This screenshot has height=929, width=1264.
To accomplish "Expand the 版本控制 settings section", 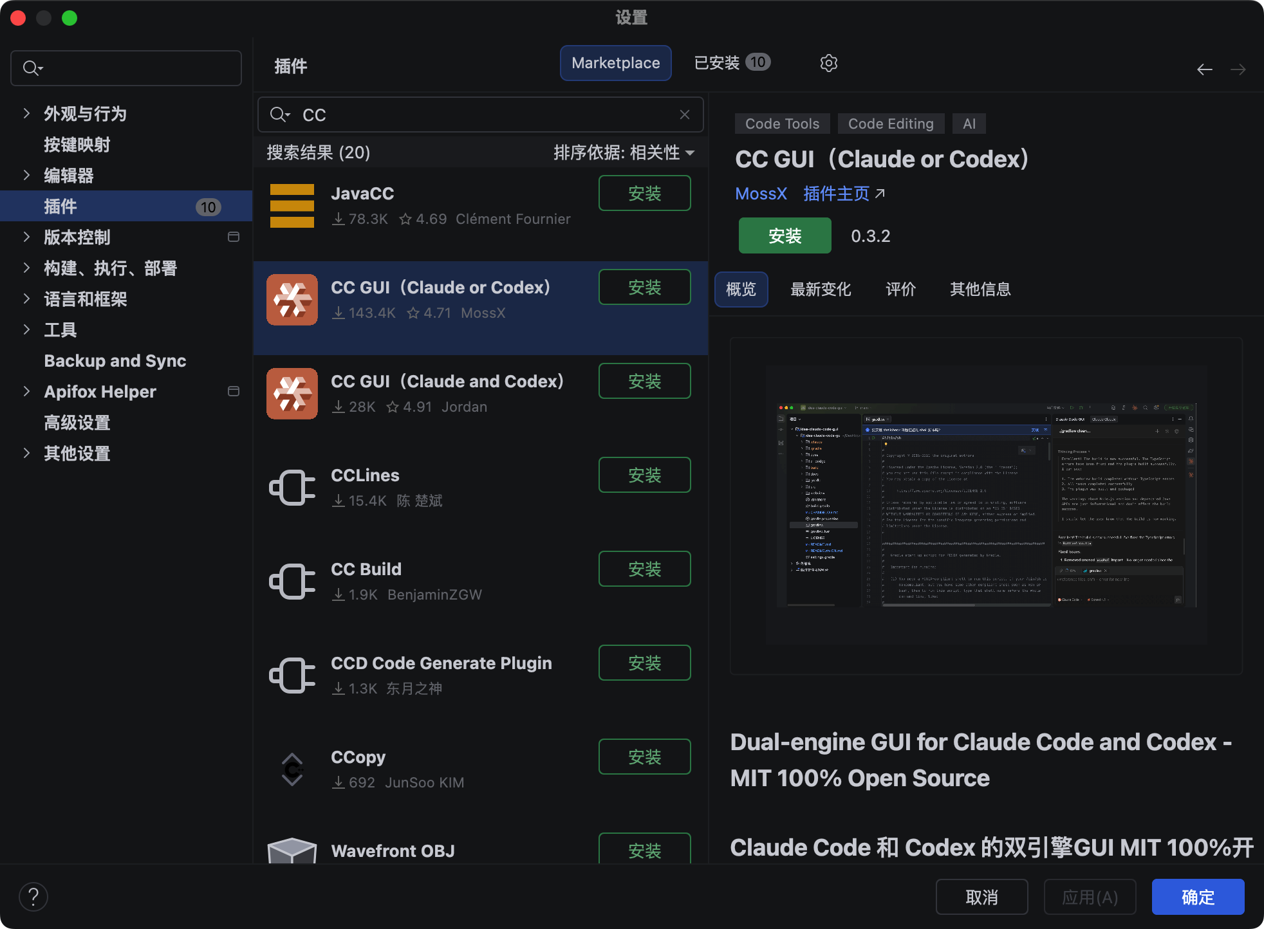I will (x=26, y=237).
